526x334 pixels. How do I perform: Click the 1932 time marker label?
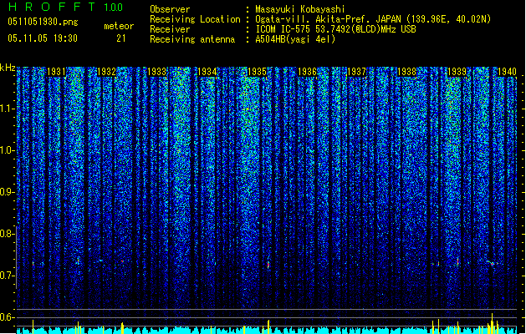[x=106, y=72]
